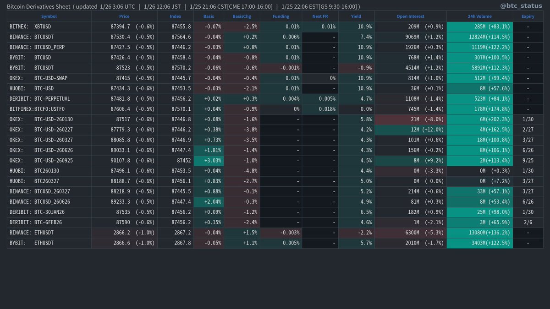Click the Expiry column header
Image resolution: width=550 pixels, height=309 pixels.
point(528,16)
